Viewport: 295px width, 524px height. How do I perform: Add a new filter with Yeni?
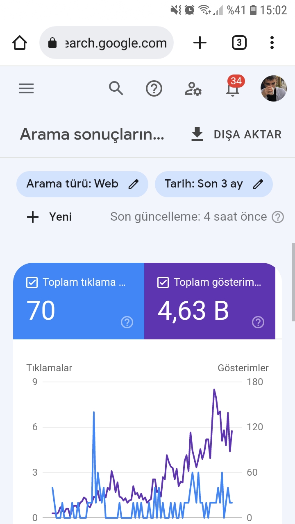click(49, 217)
